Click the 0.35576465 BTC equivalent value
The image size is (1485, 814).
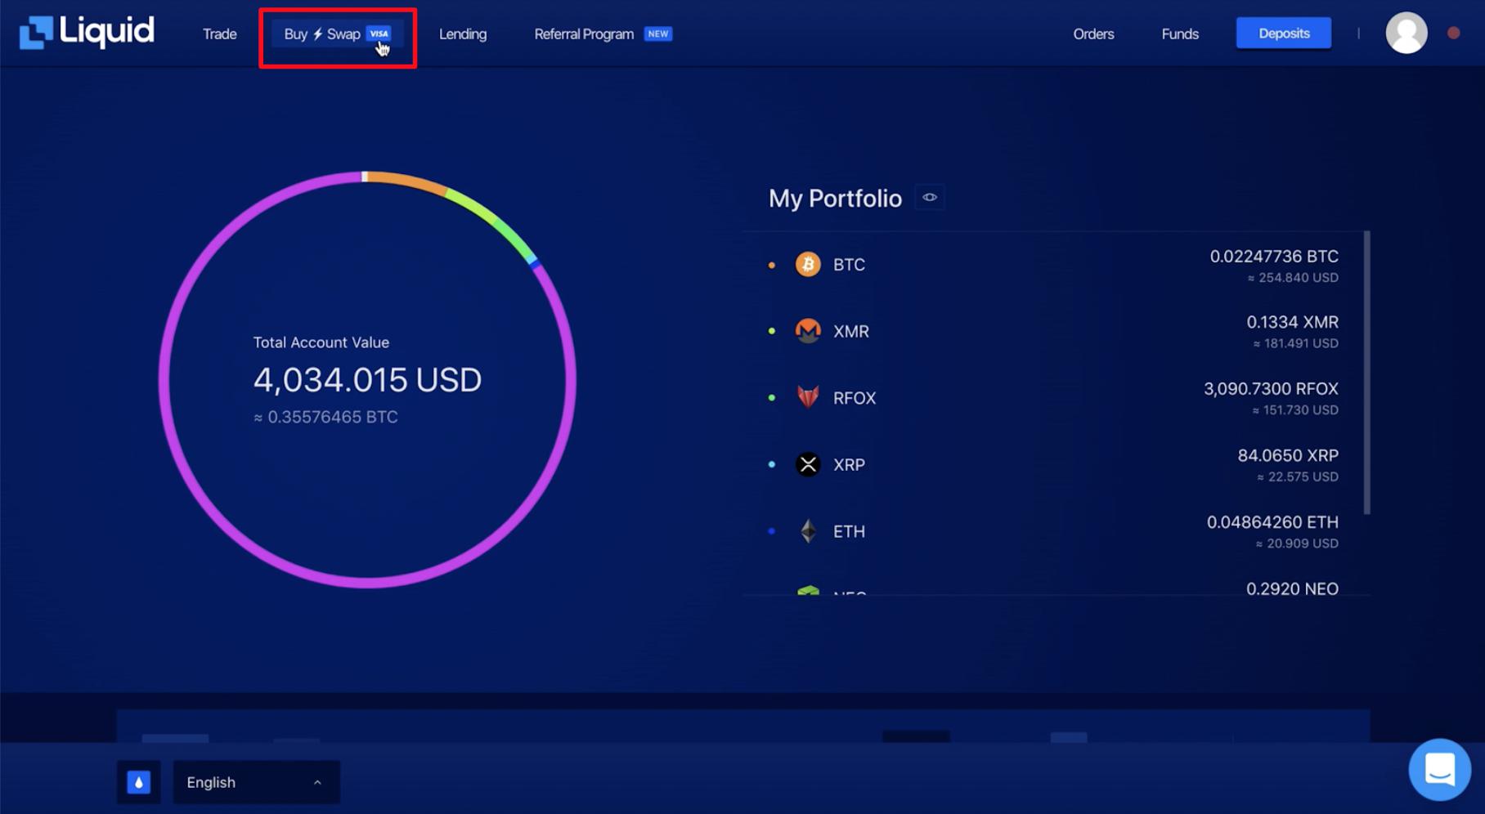(x=325, y=417)
